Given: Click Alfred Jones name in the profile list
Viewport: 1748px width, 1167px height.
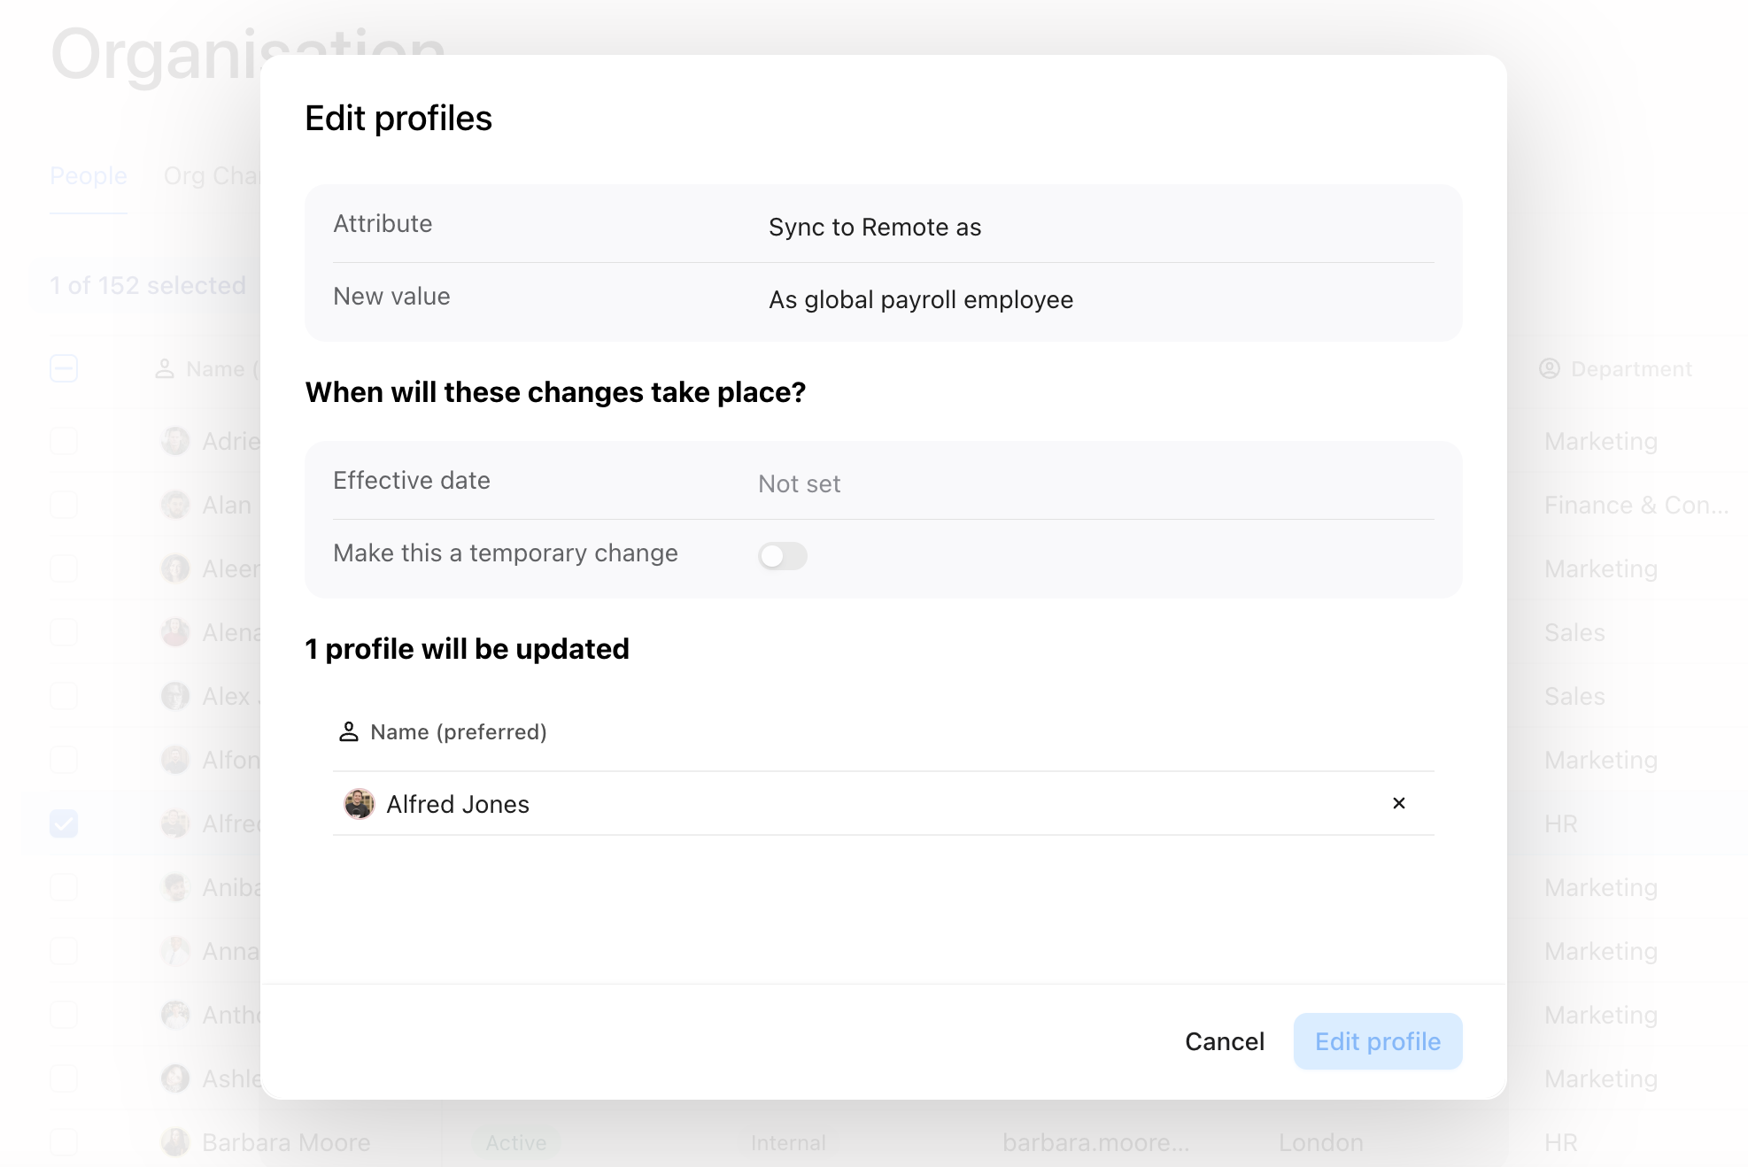Looking at the screenshot, I should (x=458, y=804).
